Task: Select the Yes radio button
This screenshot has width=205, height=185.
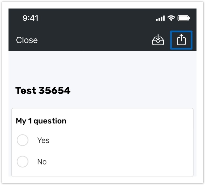Action: pos(23,140)
